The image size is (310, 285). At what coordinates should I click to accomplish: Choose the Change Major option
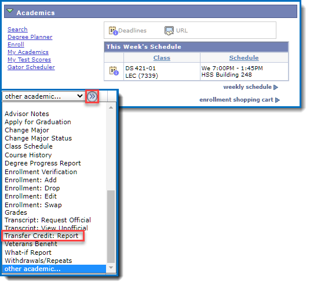tap(27, 130)
